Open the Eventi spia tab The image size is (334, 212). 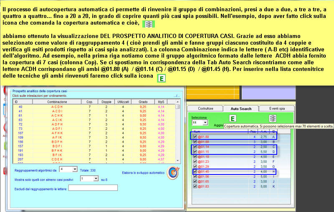click(277, 109)
